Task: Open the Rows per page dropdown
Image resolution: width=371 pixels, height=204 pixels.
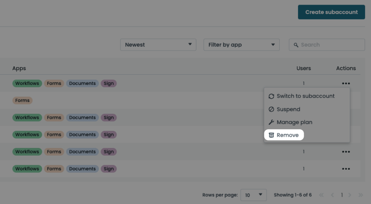Action: point(254,195)
